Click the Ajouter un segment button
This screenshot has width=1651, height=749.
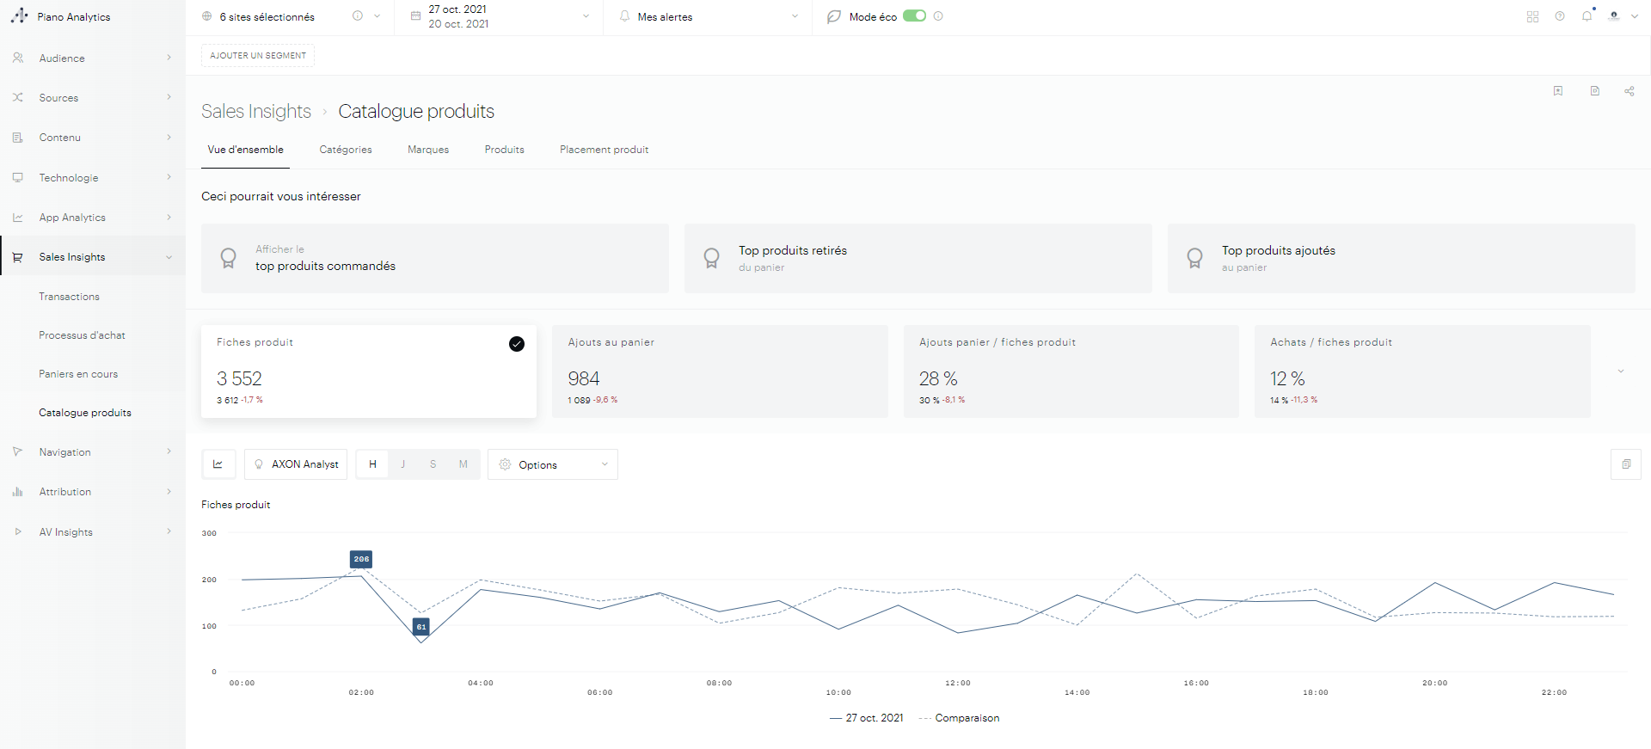point(258,56)
